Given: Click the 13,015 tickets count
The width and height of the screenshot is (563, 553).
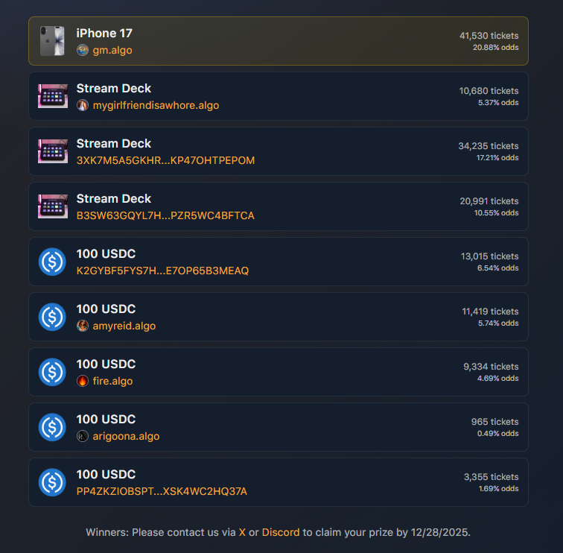Looking at the screenshot, I should pyautogui.click(x=490, y=256).
